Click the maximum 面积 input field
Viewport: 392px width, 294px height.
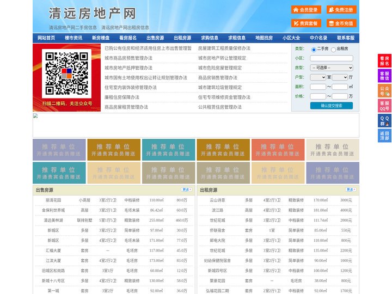(x=340, y=87)
